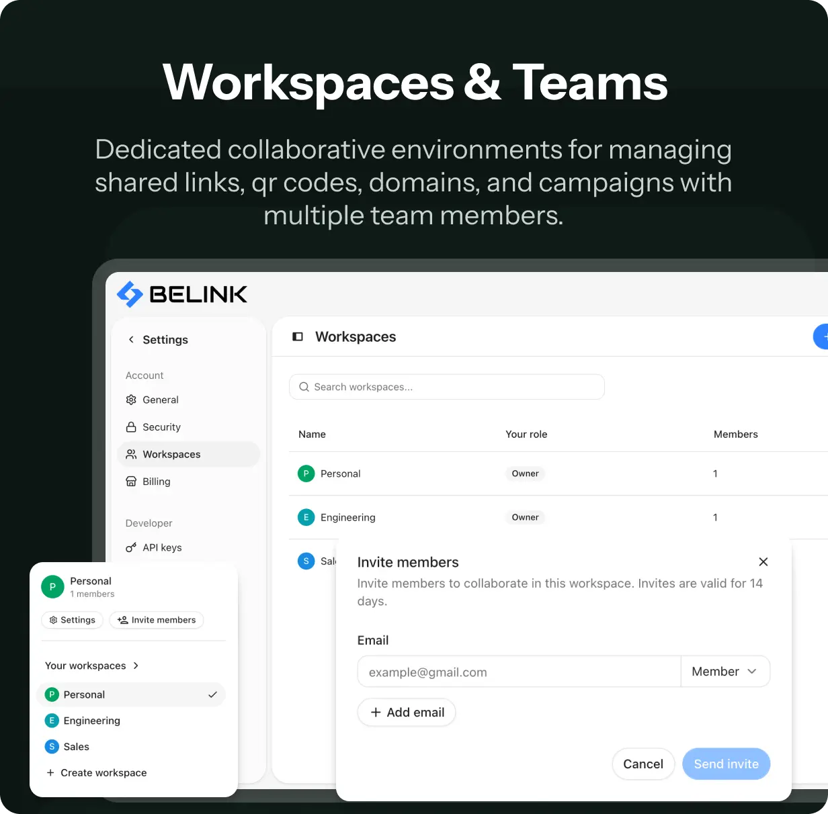Viewport: 828px width, 814px height.
Task: Click the blue plus button at top right
Action: [x=821, y=336]
